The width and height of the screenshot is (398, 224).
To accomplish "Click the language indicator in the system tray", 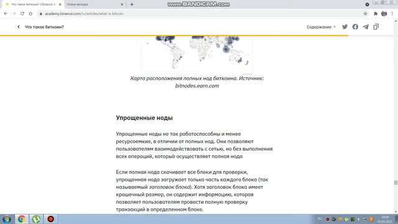I will 320,219.
